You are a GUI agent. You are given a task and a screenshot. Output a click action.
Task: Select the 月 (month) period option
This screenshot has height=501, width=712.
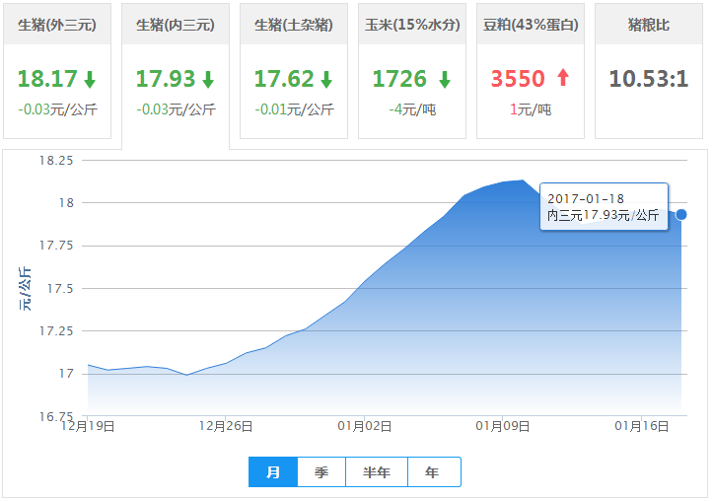tap(273, 472)
